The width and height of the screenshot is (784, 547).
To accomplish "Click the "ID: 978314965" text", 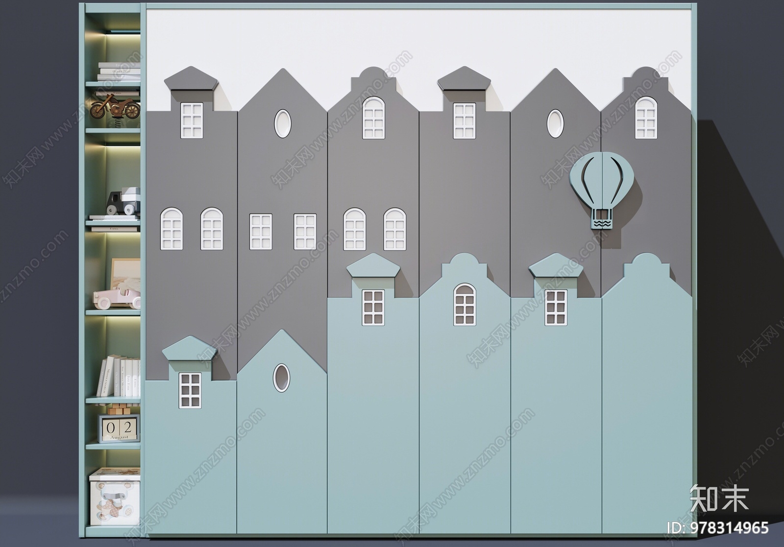I will click(x=718, y=528).
